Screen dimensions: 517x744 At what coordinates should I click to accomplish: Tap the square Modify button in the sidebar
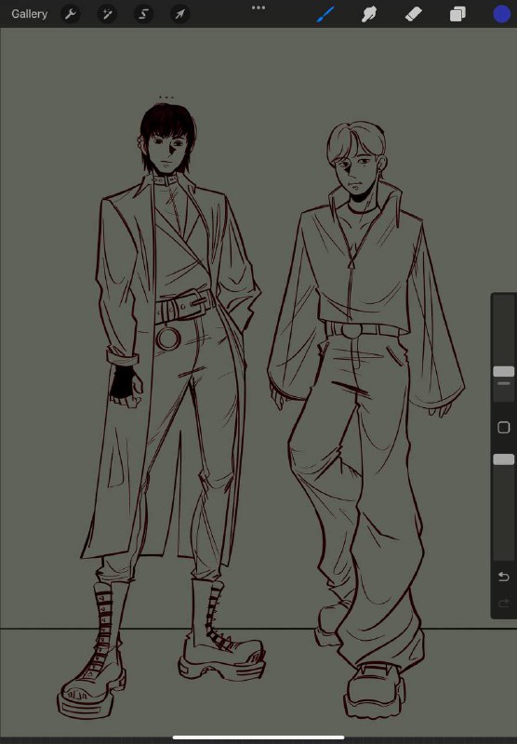[504, 428]
